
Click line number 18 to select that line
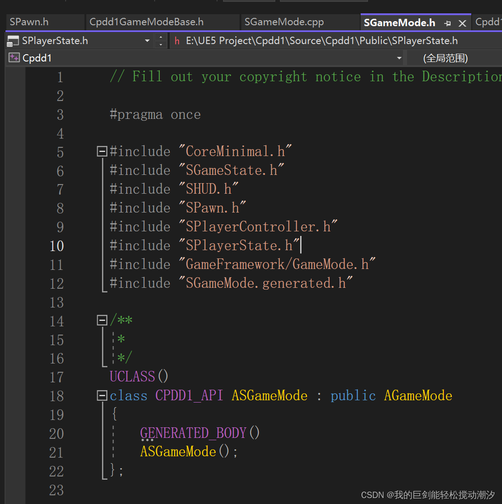point(56,396)
